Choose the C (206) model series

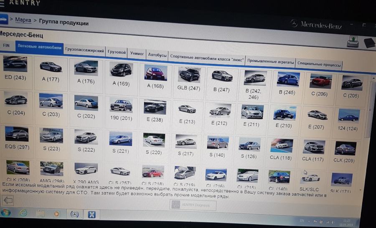320,85
